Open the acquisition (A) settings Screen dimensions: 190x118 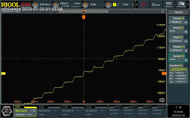click(x=55, y=5)
